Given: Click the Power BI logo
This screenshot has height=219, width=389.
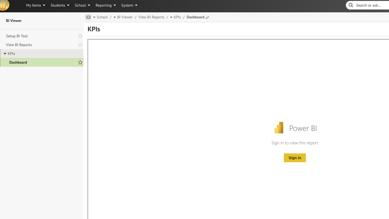Looking at the screenshot, I should (x=279, y=128).
